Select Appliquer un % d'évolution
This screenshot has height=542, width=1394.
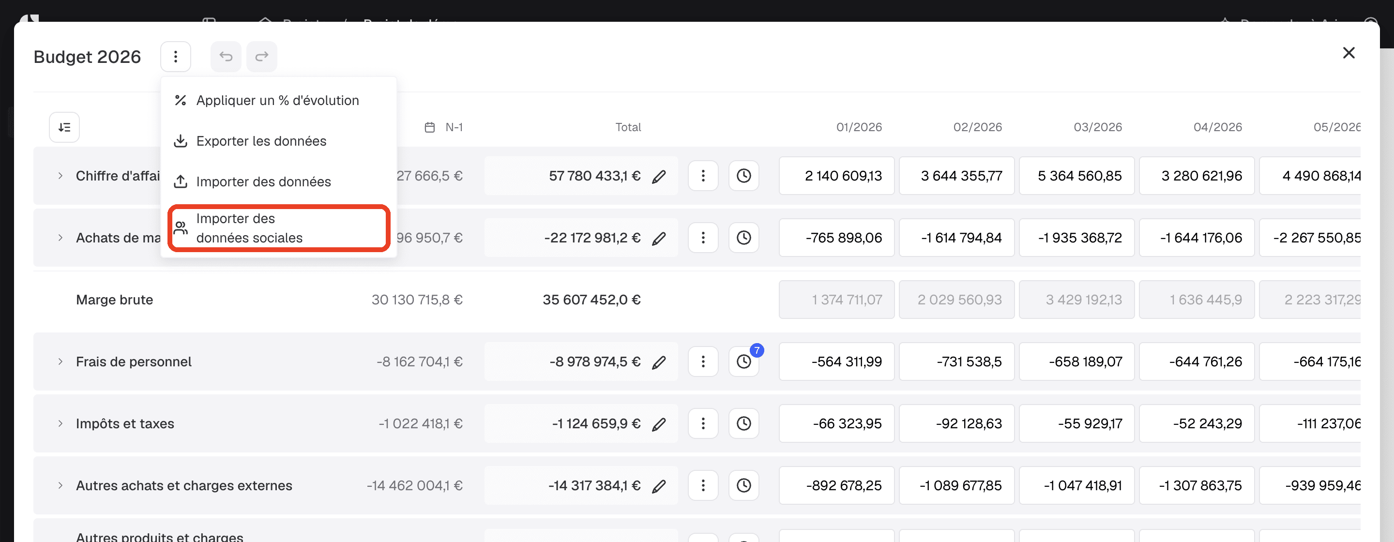[x=279, y=100]
